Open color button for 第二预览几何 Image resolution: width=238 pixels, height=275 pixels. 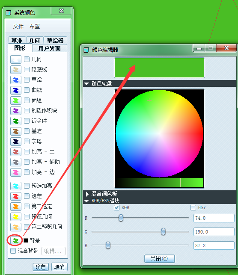point(16,227)
